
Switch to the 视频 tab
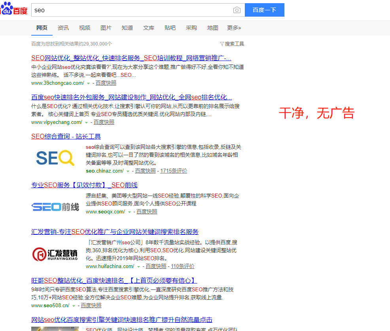coord(85,28)
